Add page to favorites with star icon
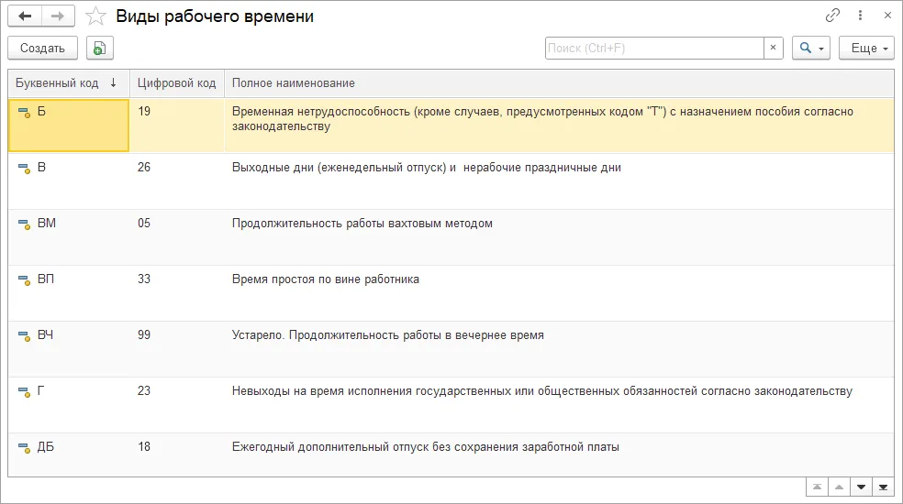The image size is (903, 504). [x=95, y=16]
